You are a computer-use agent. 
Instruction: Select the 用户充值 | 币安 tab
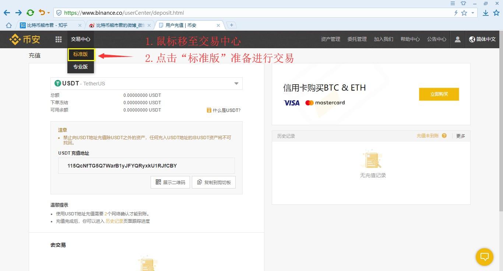189,25
